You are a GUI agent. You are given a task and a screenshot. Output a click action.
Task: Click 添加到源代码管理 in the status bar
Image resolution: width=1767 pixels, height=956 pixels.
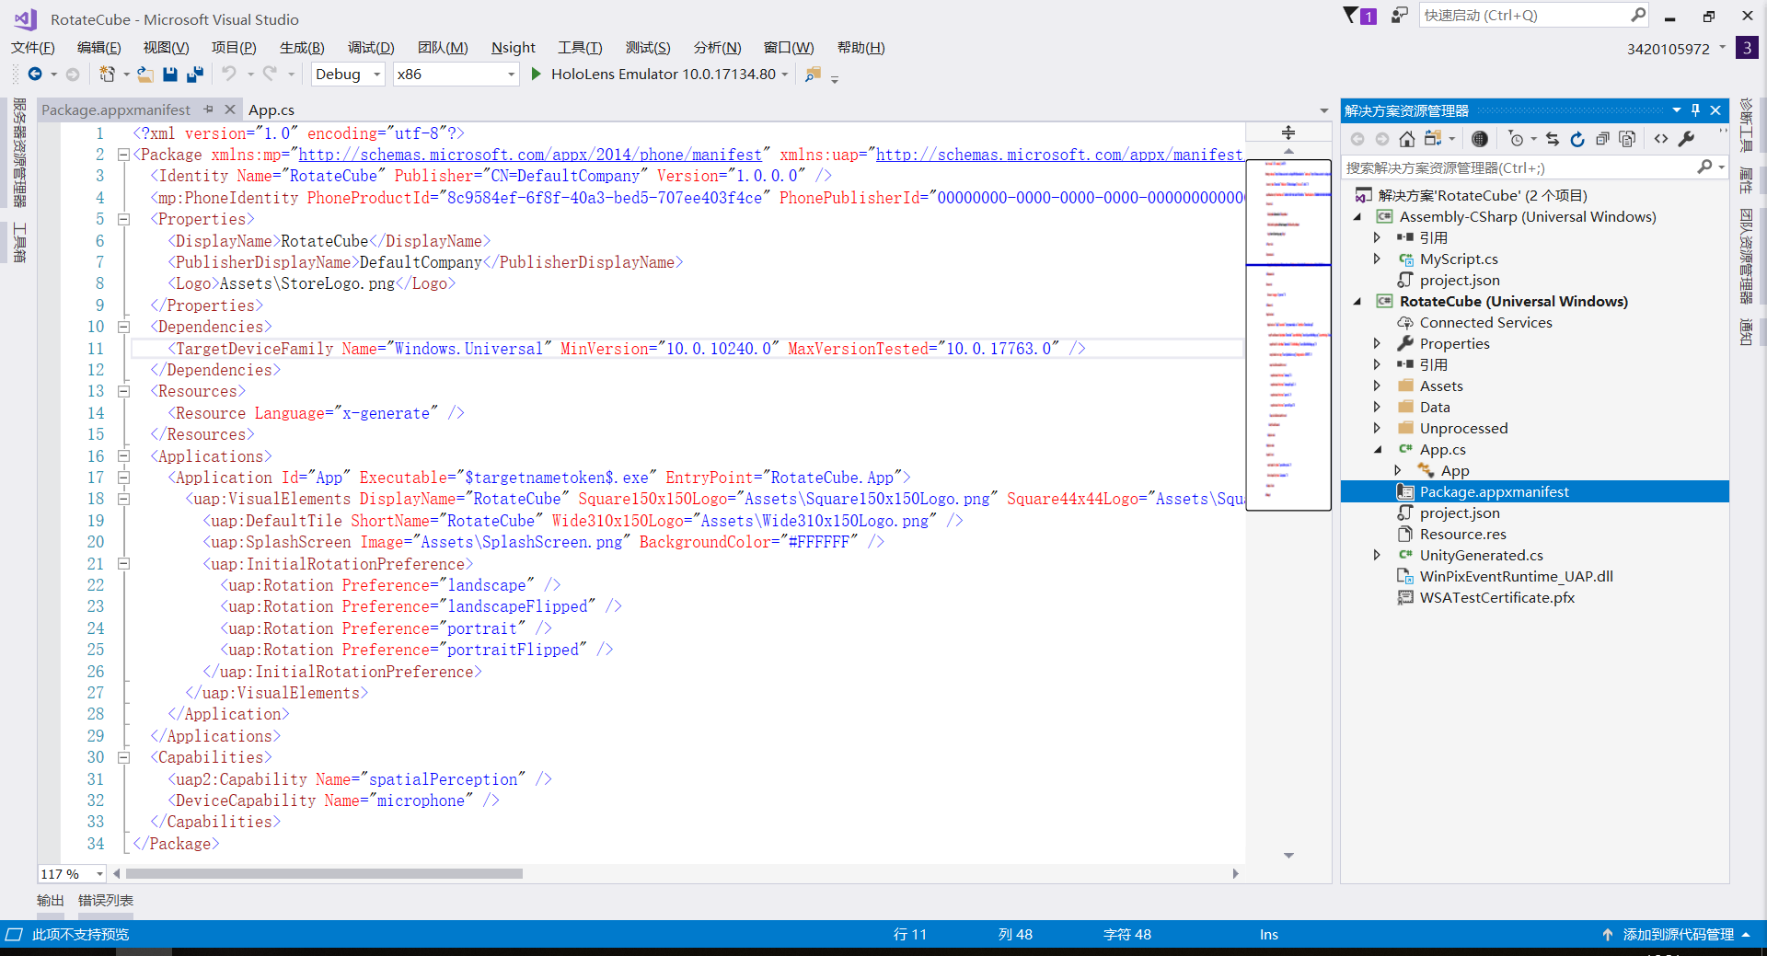click(1679, 935)
